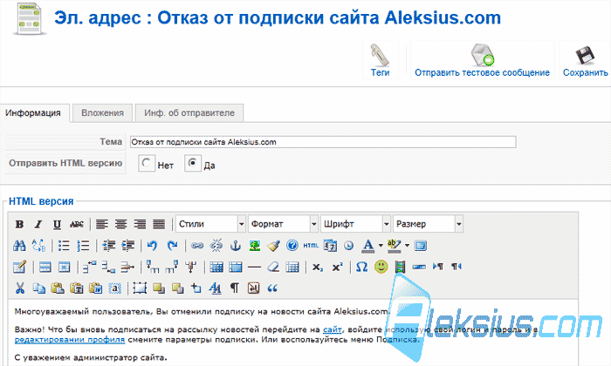The height and width of the screenshot is (366, 611).
Task: Select Нет for HTML version
Action: (x=147, y=163)
